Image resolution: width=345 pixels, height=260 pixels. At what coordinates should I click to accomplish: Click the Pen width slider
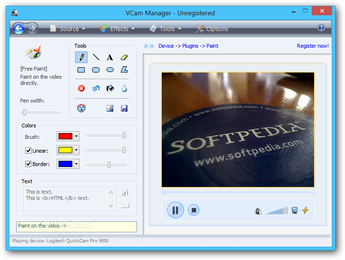click(40, 113)
